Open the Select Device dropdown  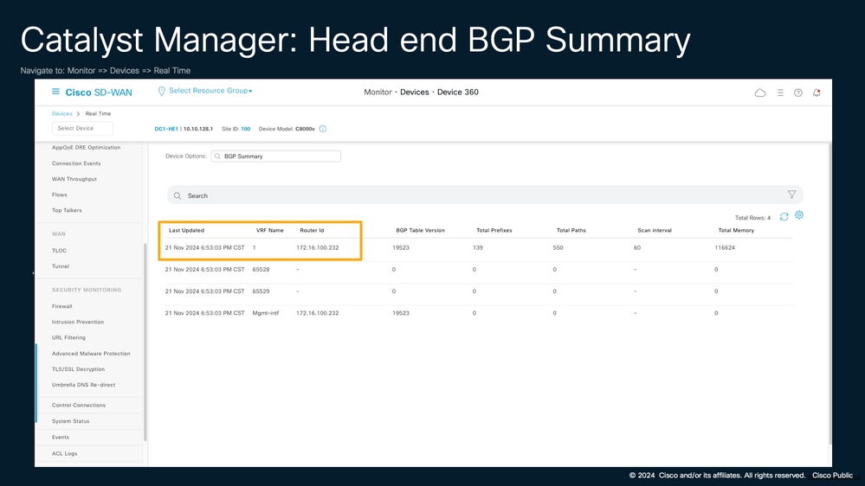coord(82,128)
